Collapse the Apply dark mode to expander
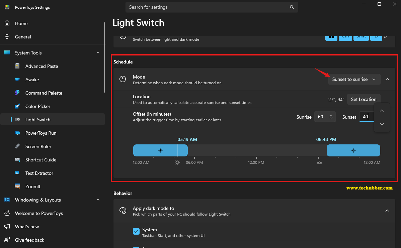The image size is (401, 248). (x=387, y=211)
